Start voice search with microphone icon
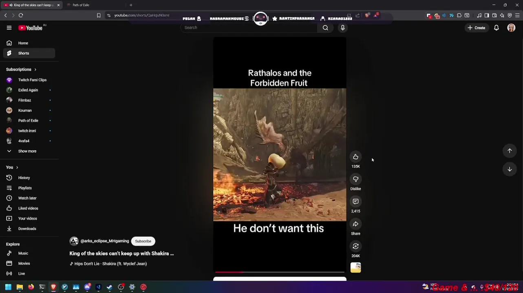Image resolution: width=523 pixels, height=293 pixels. pos(343,28)
